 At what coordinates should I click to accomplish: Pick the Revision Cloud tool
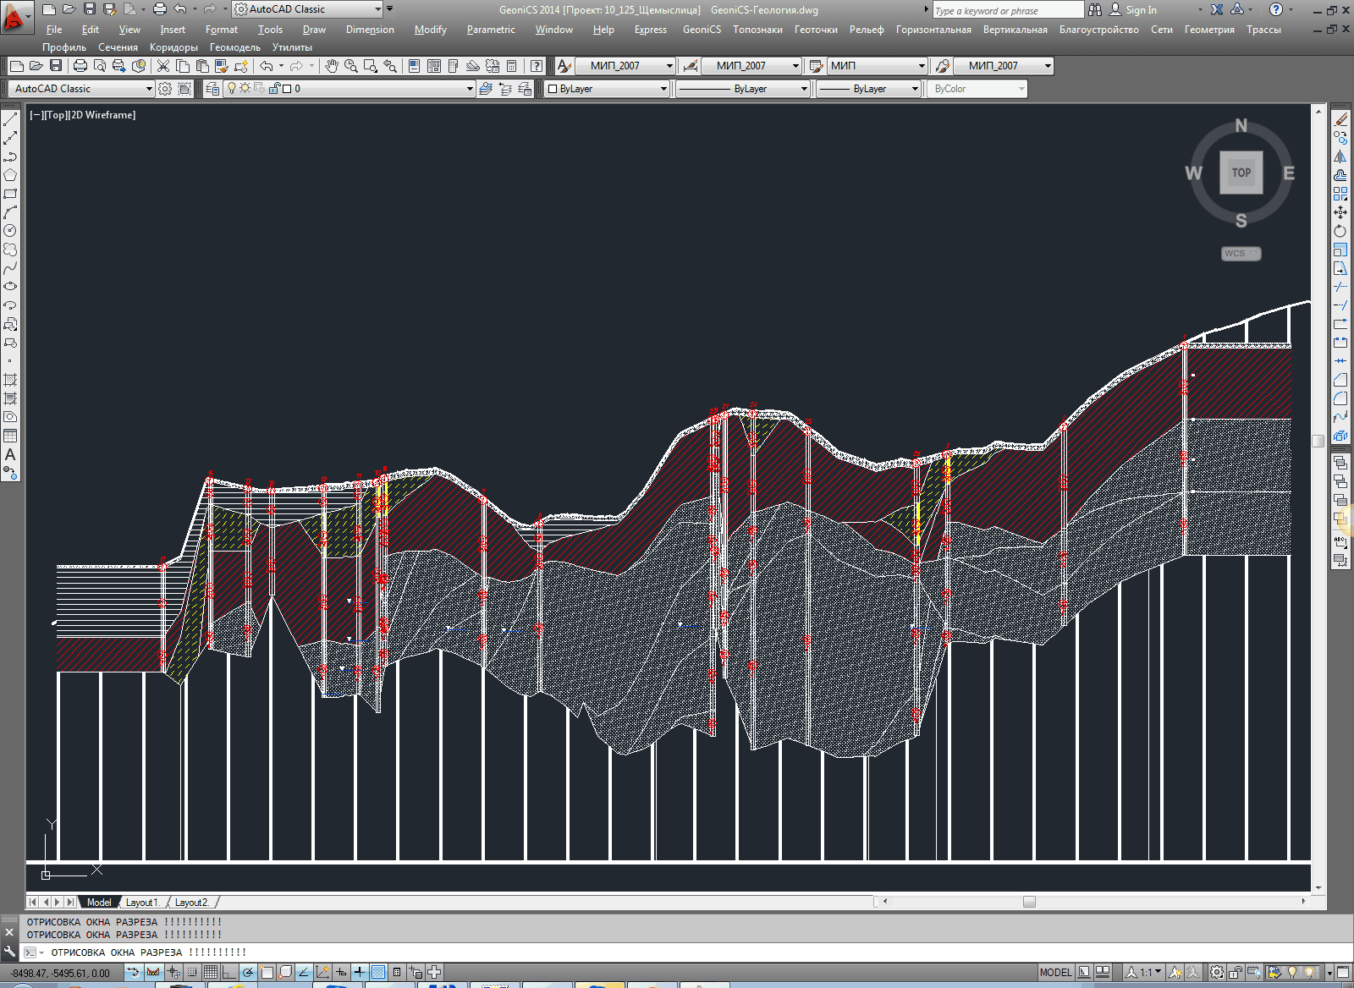[x=10, y=250]
